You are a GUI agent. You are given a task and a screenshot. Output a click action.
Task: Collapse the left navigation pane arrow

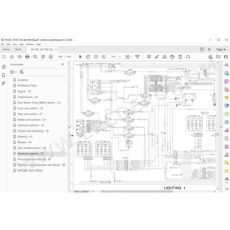[69, 127]
